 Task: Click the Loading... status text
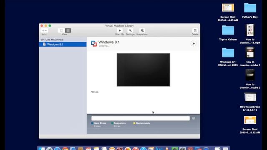point(104,46)
